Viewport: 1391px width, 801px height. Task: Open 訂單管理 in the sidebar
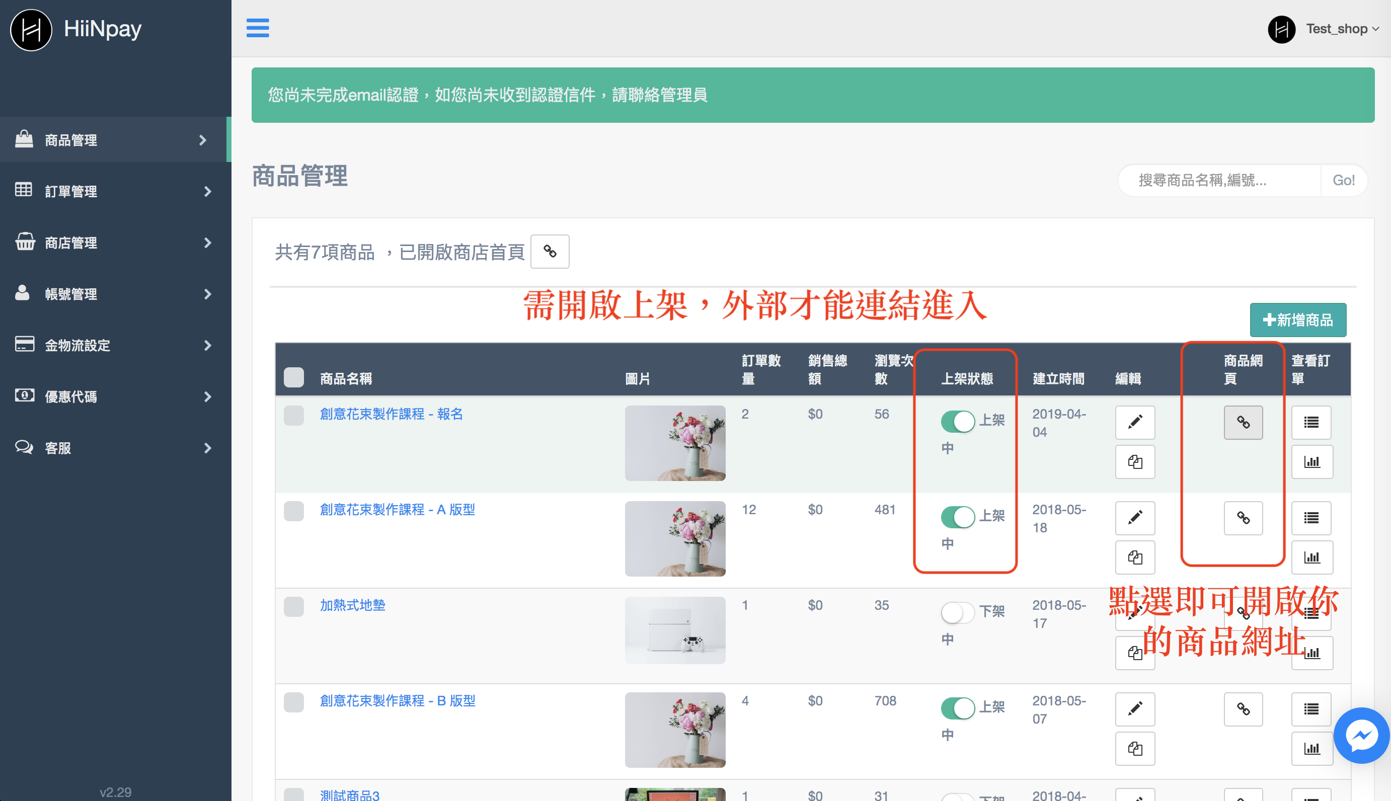pyautogui.click(x=116, y=192)
